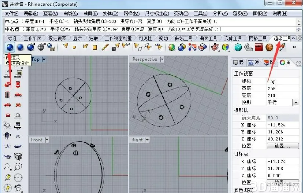This screenshot has height=193, width=303.
Task: Click the multicolor sphere material icon
Action: [x=172, y=47]
